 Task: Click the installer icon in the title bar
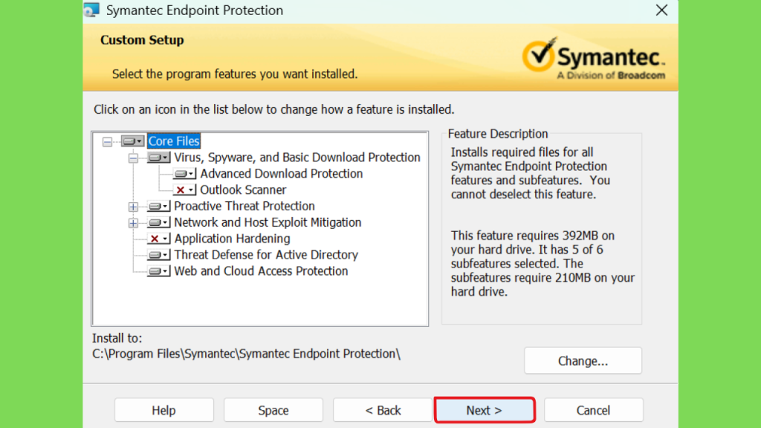(91, 10)
